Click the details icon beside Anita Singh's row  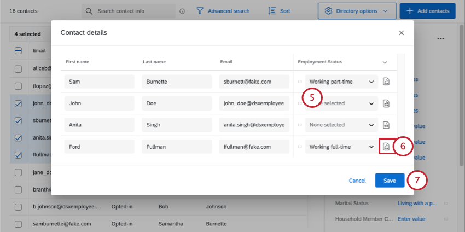tap(386, 125)
